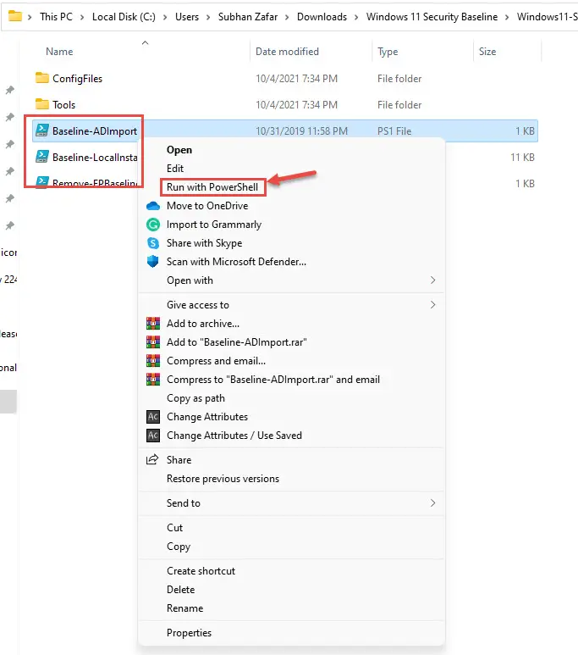578x655 pixels.
Task: Choose Copy in the context menu
Action: point(179,547)
